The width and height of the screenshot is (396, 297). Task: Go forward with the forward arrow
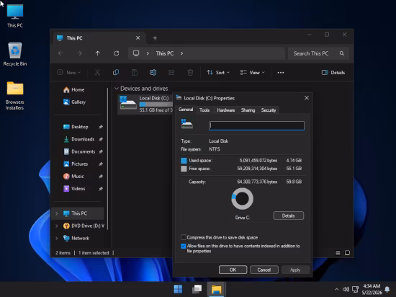point(79,53)
